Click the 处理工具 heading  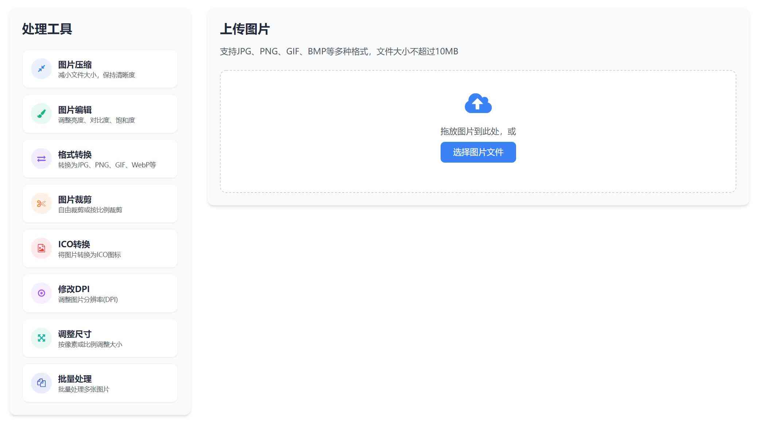click(47, 29)
